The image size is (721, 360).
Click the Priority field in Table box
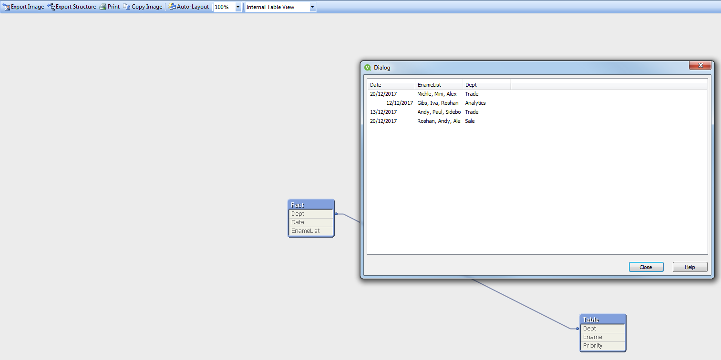click(603, 346)
